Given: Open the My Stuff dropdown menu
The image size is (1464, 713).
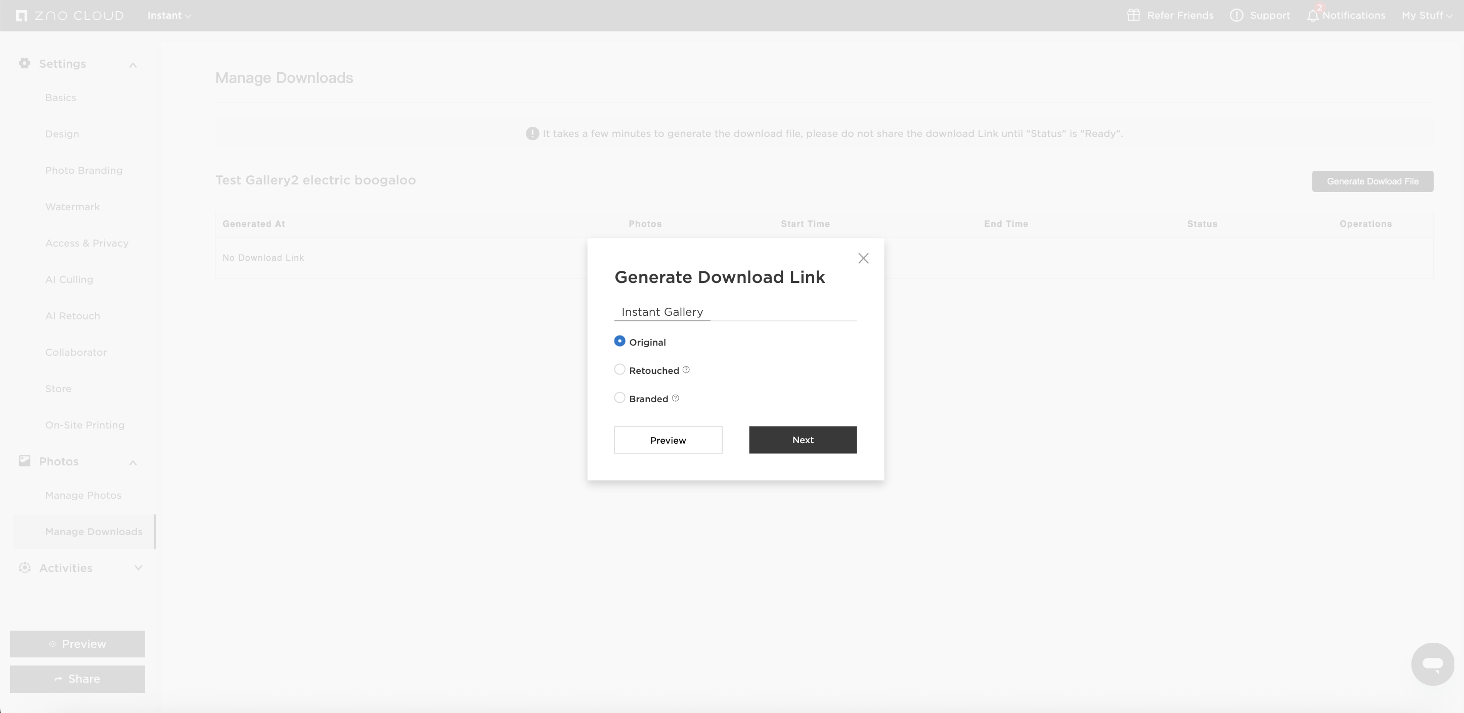Looking at the screenshot, I should (x=1426, y=15).
